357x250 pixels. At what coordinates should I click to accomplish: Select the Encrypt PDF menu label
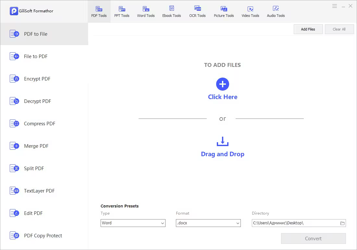37,79
